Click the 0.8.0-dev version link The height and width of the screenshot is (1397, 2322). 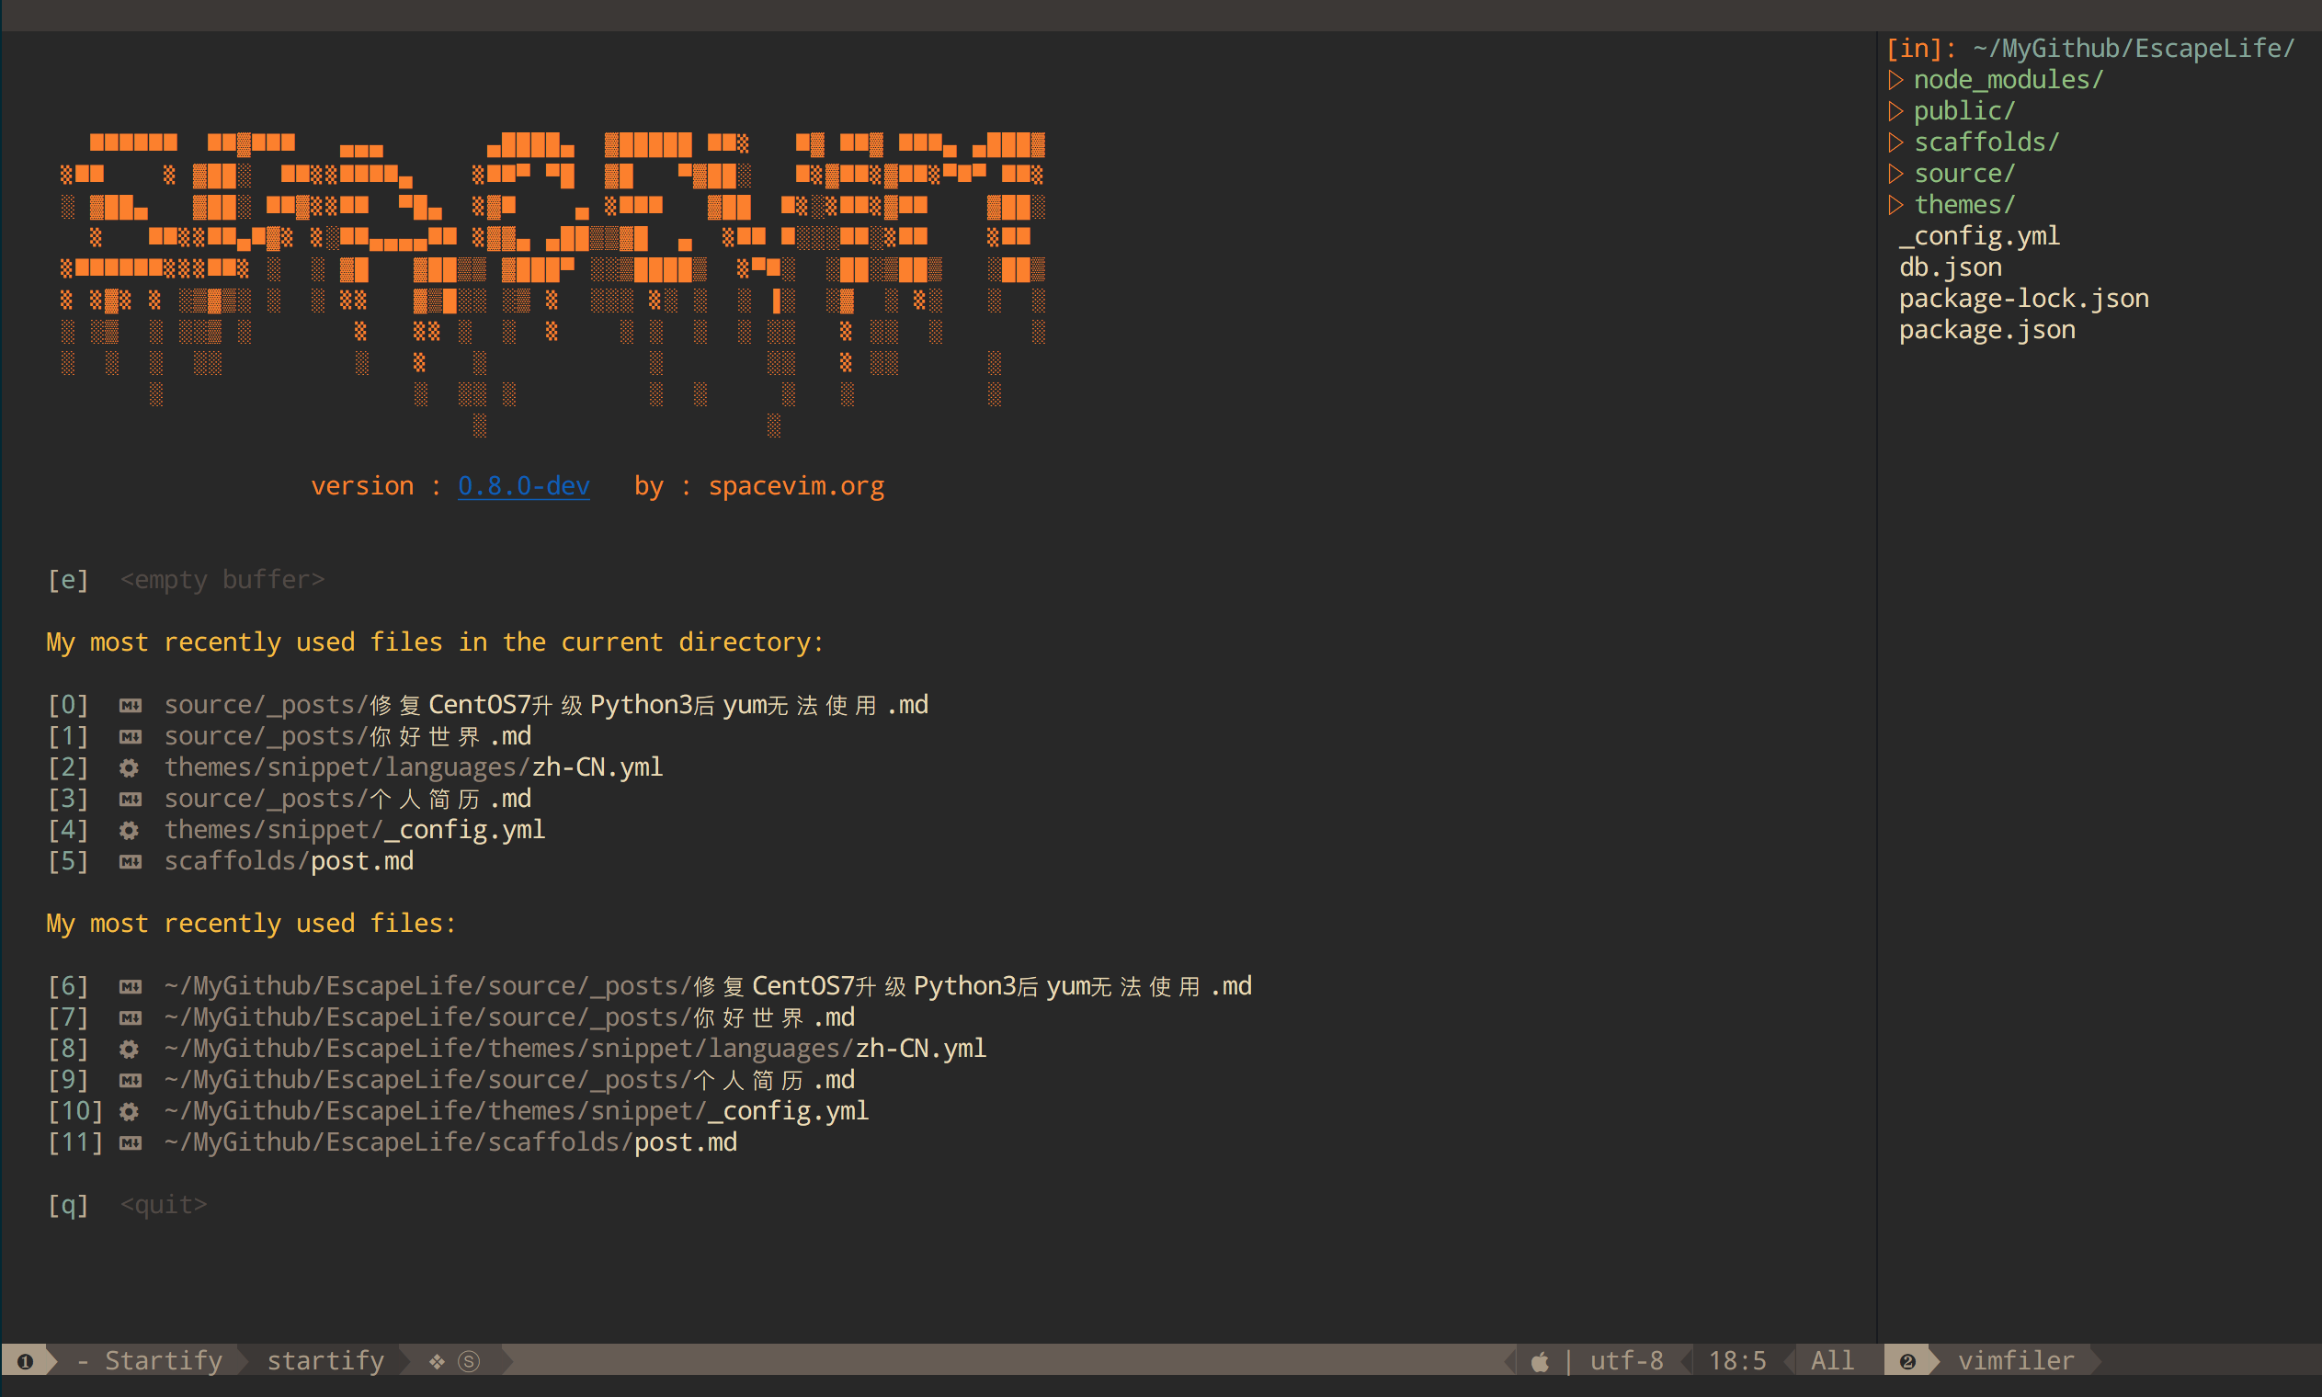click(523, 486)
